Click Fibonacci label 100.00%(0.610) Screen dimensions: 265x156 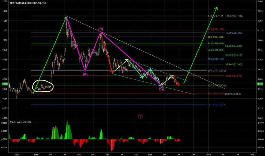[217, 71]
